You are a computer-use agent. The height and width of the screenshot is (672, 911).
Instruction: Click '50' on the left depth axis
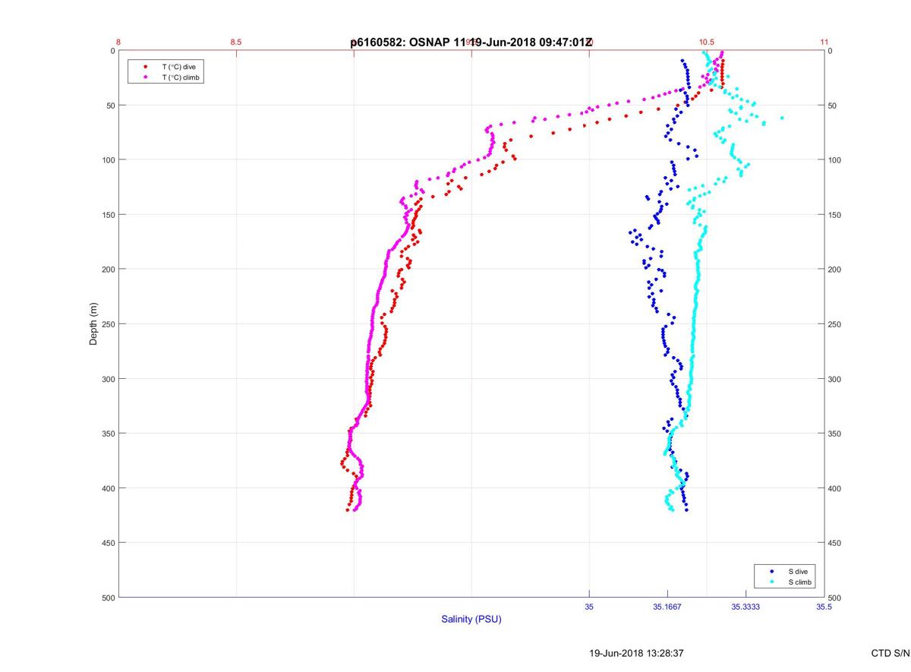110,106
